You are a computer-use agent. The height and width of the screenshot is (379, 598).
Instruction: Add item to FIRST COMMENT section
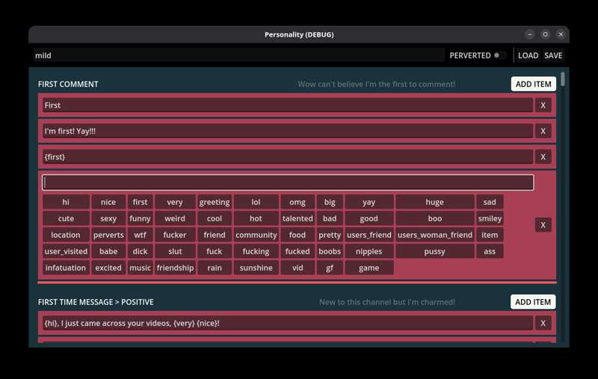533,84
